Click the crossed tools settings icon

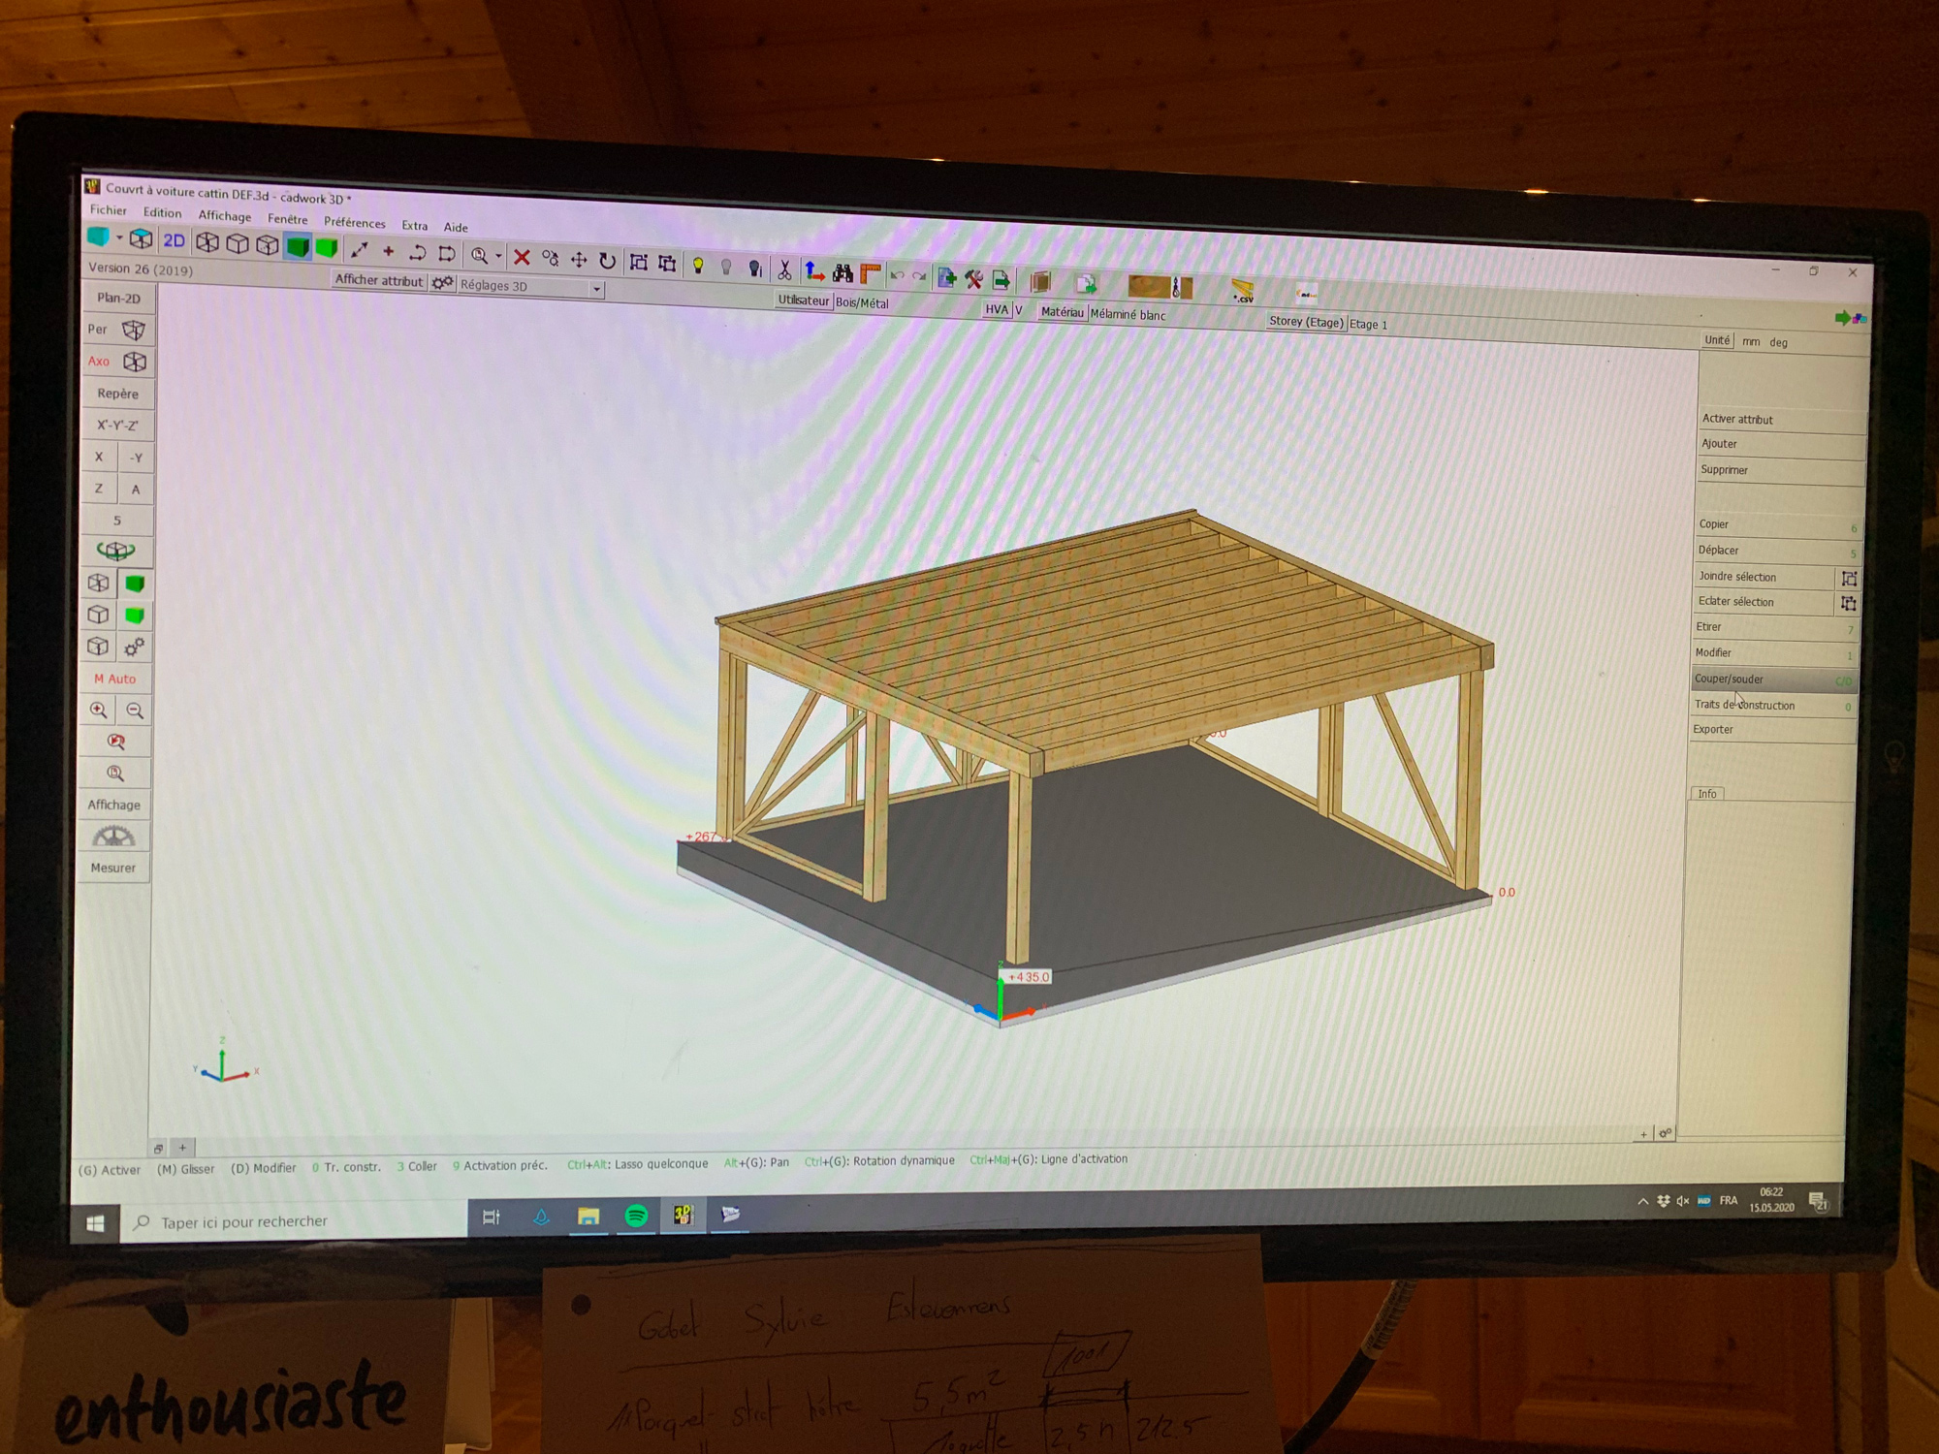coord(973,280)
